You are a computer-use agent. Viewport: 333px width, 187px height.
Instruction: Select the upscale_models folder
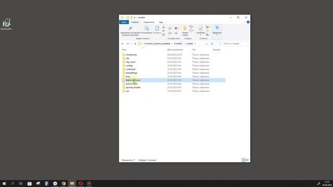coord(133,87)
